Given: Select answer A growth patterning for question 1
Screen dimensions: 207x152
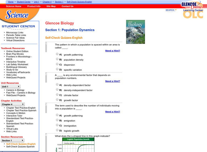Looking at the screenshot, I should coord(57,54).
